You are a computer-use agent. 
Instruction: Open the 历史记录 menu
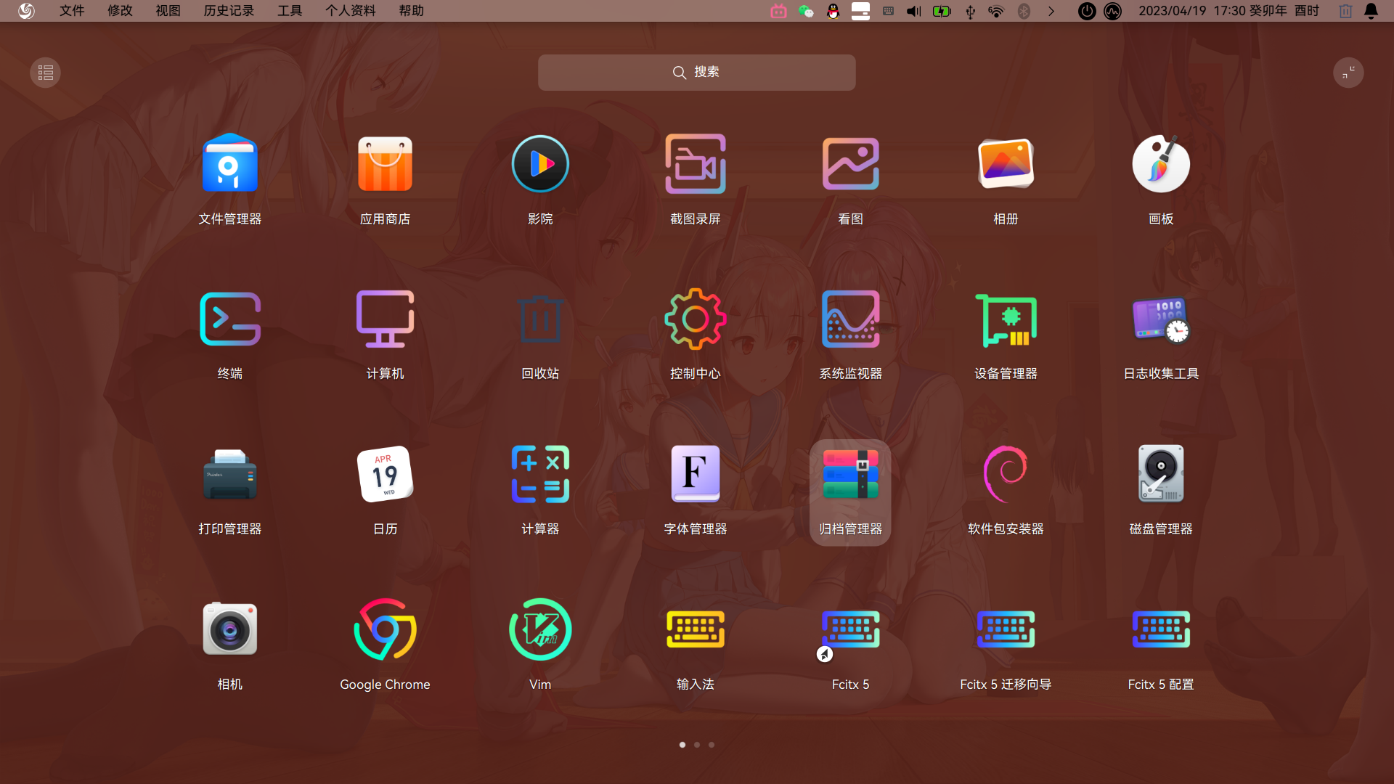(229, 11)
